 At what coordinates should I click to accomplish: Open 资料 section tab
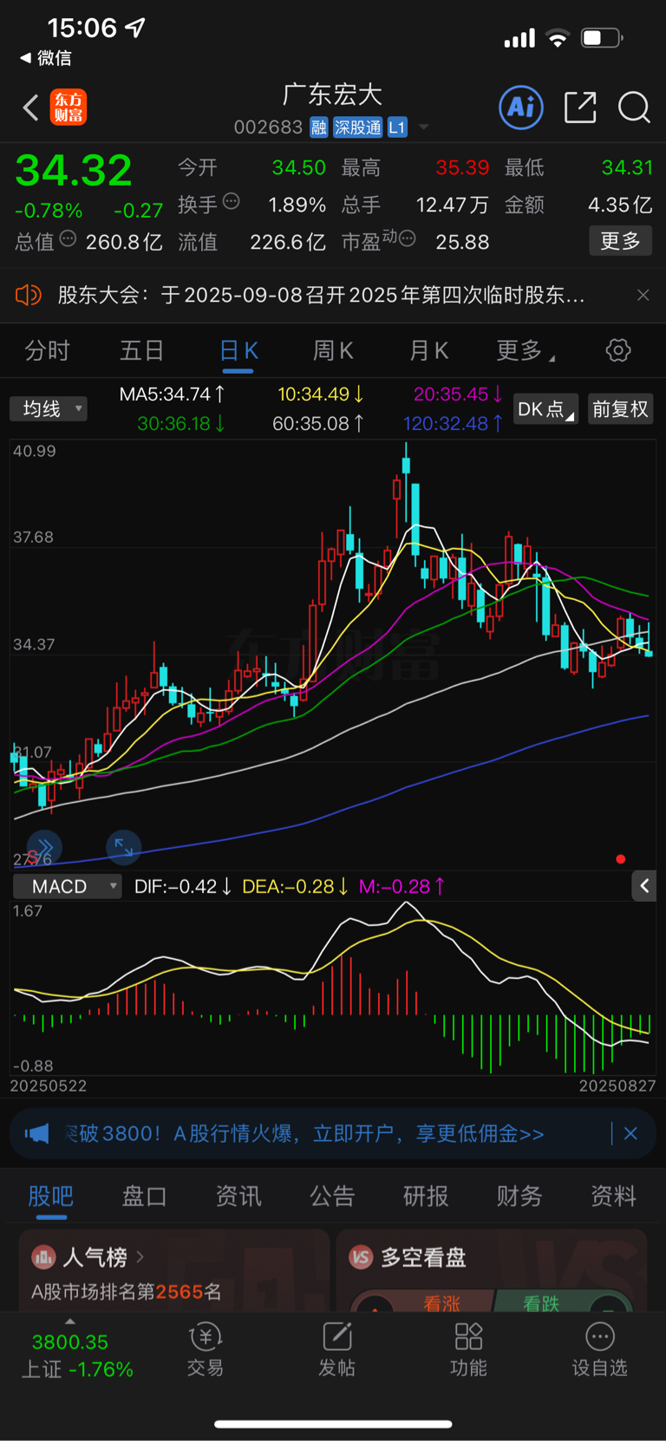[x=613, y=1196]
